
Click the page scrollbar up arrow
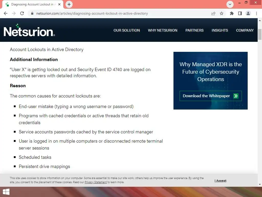tap(260, 21)
